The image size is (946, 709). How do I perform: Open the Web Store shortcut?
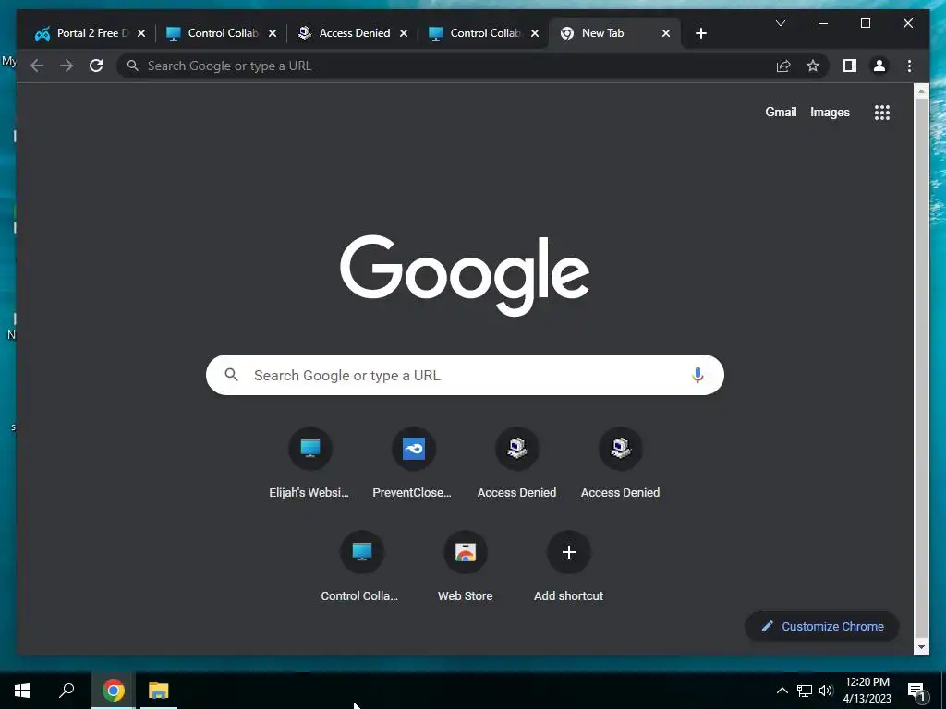(466, 567)
